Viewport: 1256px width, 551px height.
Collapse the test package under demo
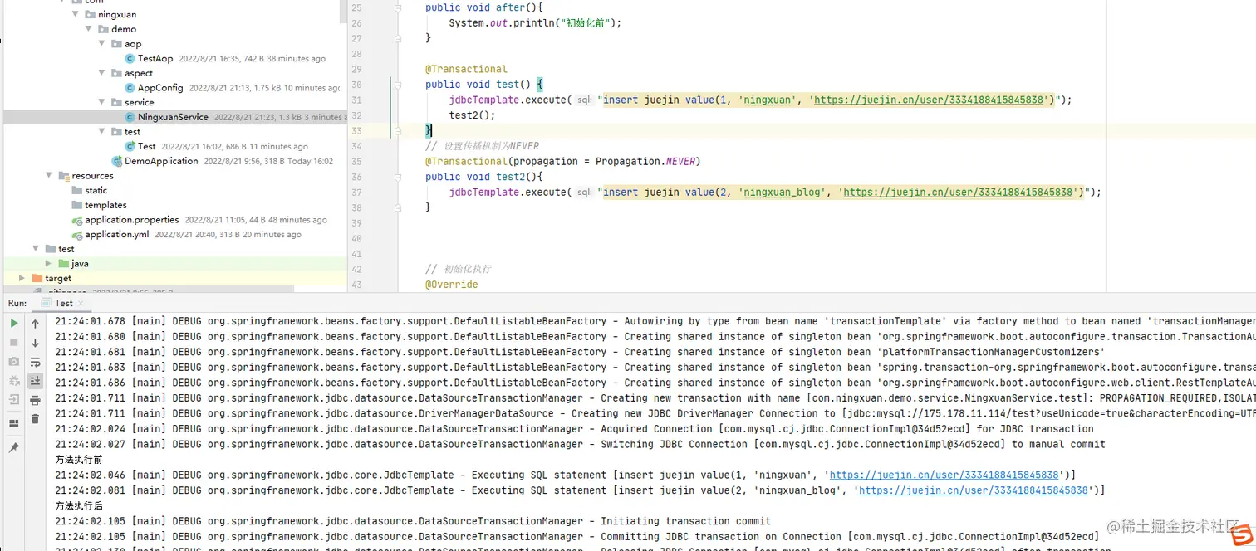pos(102,132)
